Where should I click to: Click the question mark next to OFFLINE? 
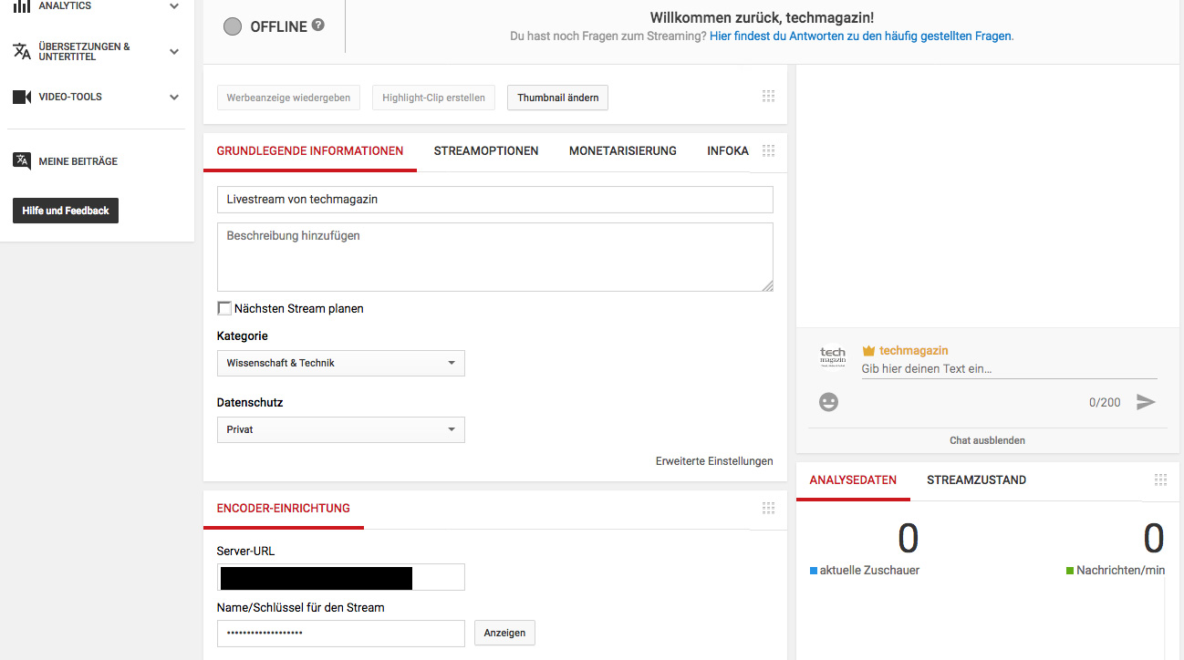pyautogui.click(x=317, y=26)
